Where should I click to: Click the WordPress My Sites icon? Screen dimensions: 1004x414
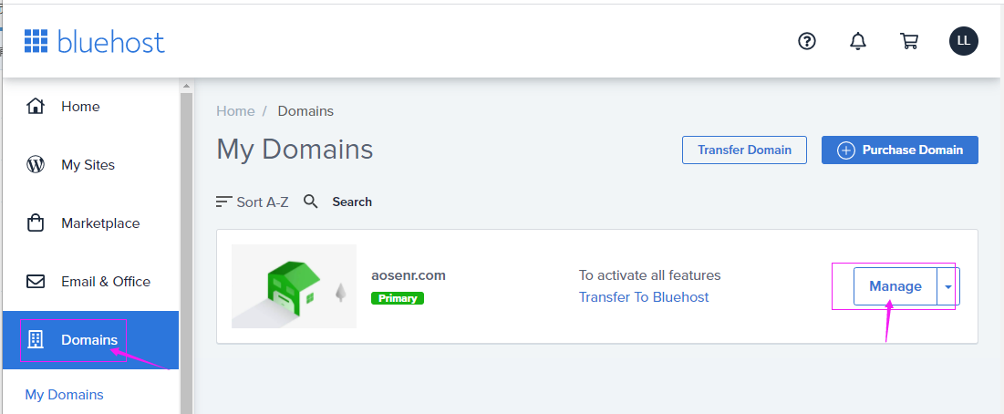36,165
